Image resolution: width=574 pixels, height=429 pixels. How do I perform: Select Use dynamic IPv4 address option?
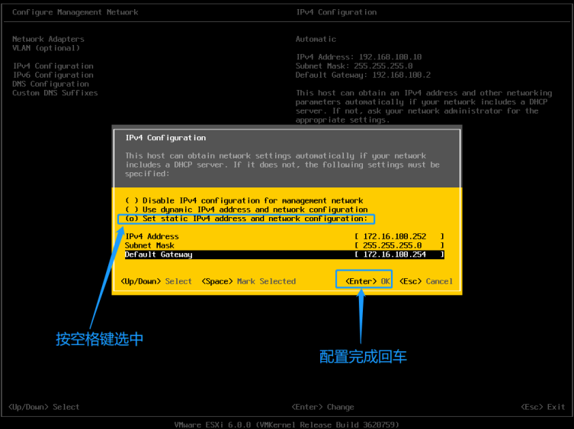click(x=246, y=210)
